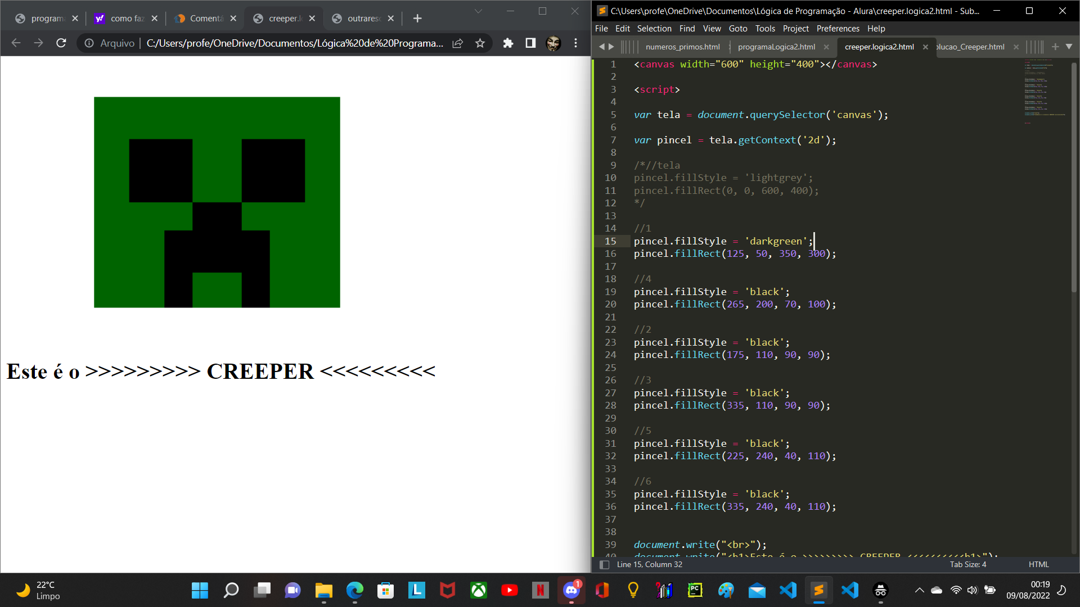Image resolution: width=1080 pixels, height=607 pixels.
Task: Open Sublime Text File menu
Action: (x=601, y=29)
